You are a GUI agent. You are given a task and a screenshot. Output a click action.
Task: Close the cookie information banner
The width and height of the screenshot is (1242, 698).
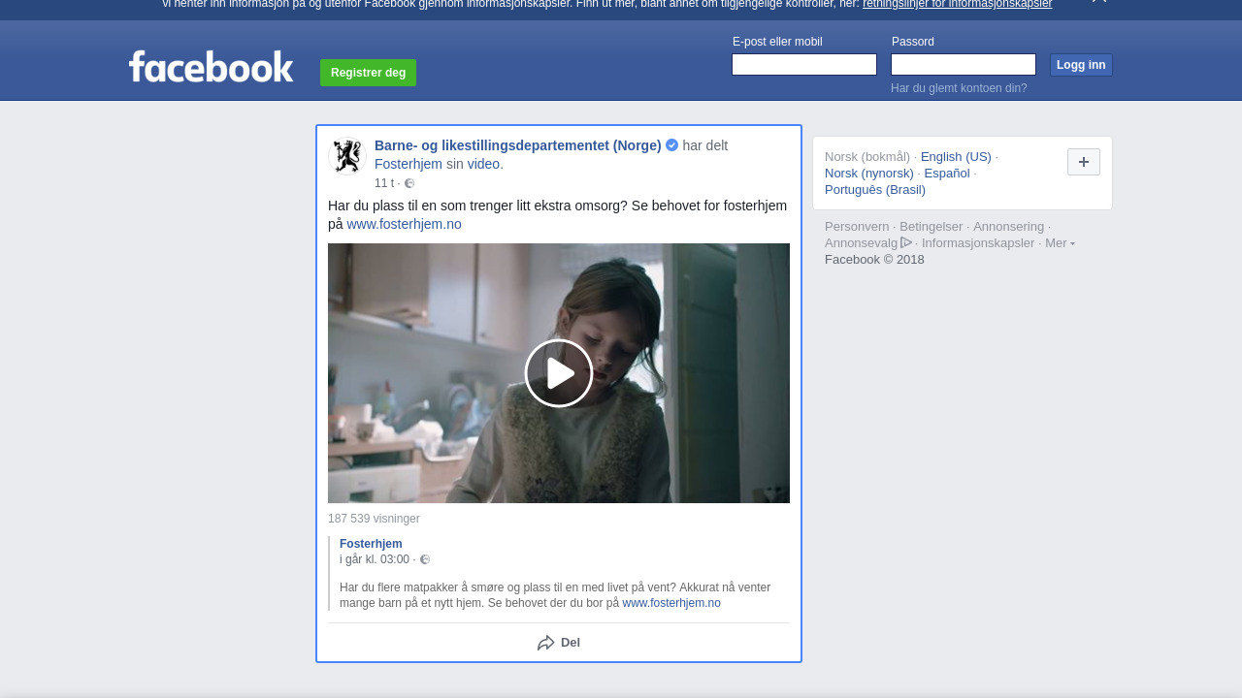[1099, 2]
